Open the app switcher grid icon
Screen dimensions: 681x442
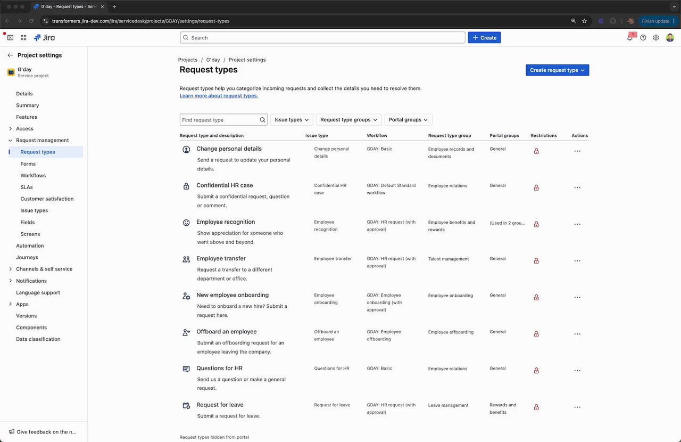23,38
